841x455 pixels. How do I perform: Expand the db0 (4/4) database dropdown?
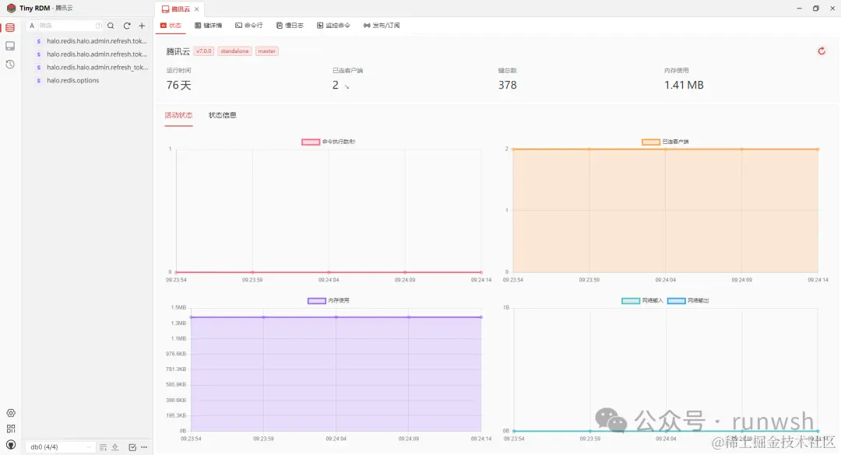(x=60, y=447)
